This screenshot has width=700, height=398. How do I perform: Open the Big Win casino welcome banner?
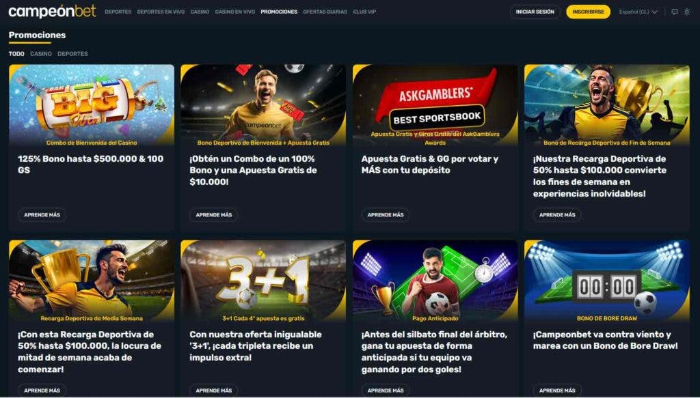click(x=92, y=105)
